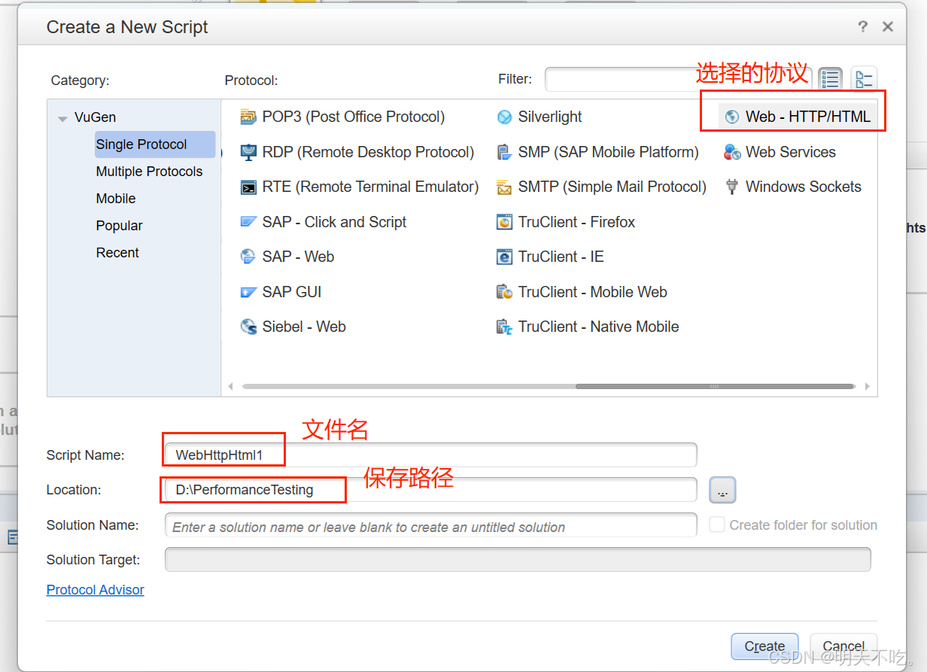The width and height of the screenshot is (927, 672).
Task: Click the Cancel button
Action: point(843,646)
